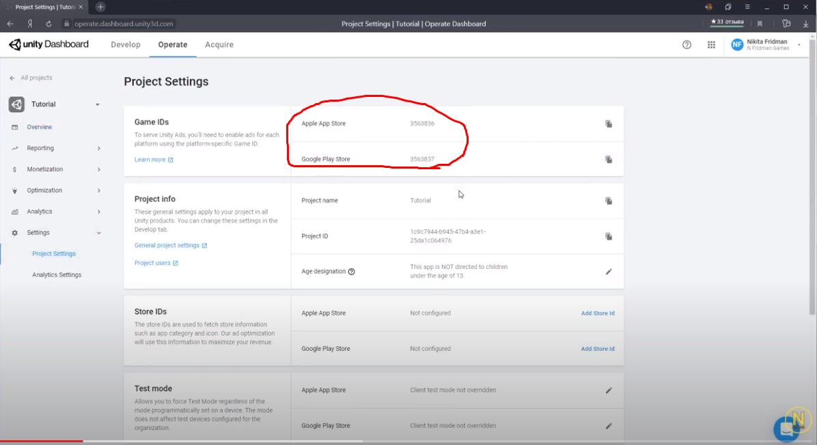Switch to the Develop tab
This screenshot has height=445, width=817.
point(126,45)
